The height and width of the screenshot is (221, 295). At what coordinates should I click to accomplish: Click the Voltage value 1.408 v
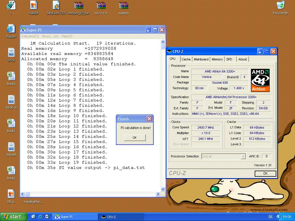pos(239,88)
